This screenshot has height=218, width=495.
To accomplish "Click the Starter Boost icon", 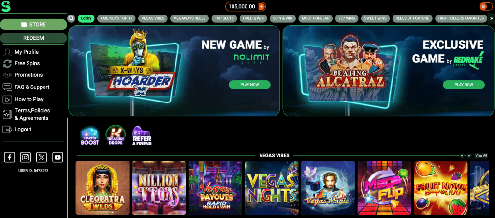I will pyautogui.click(x=89, y=135).
